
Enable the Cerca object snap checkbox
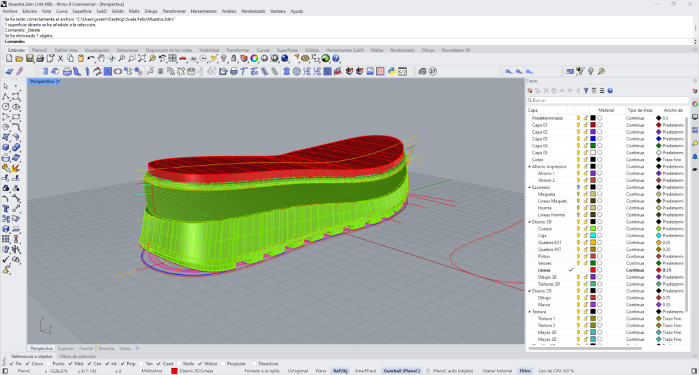27,363
